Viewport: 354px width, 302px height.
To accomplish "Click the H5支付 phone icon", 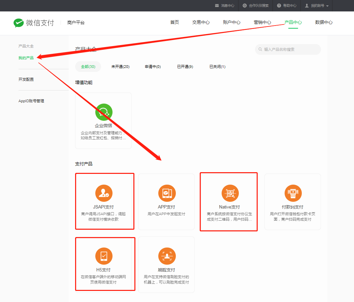I will coord(104,256).
